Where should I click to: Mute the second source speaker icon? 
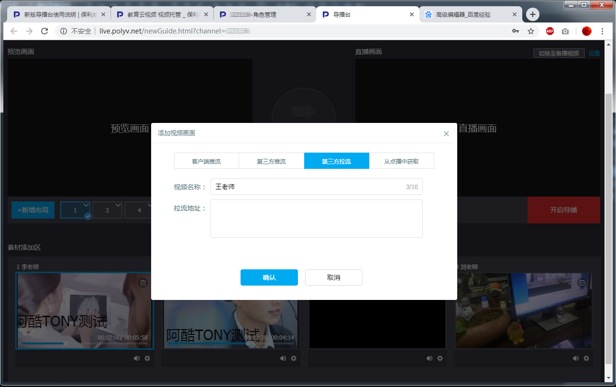click(x=283, y=358)
